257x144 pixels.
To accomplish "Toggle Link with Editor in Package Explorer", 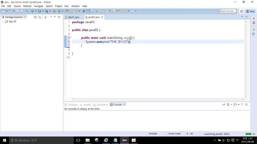I will pyautogui.click(x=40, y=17).
